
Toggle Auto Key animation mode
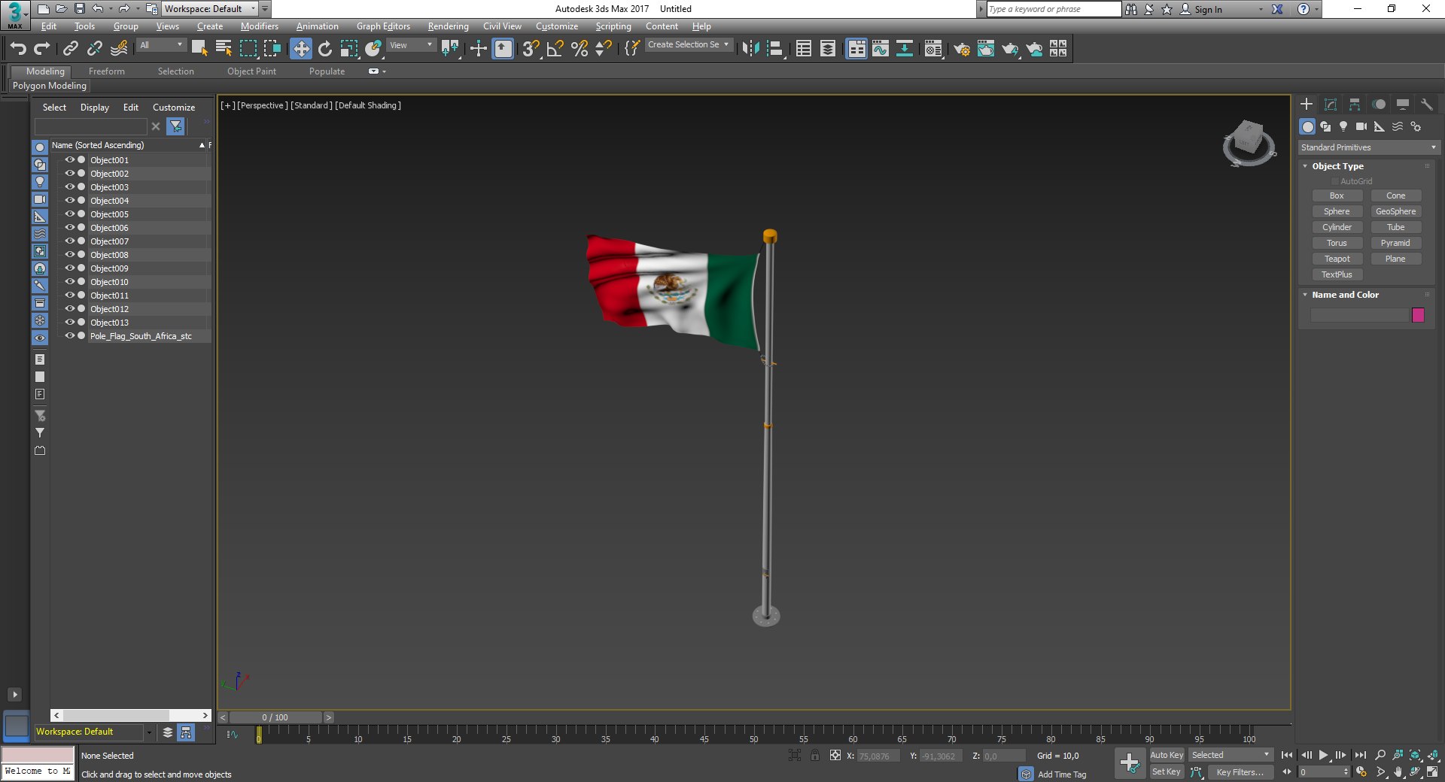click(x=1167, y=755)
